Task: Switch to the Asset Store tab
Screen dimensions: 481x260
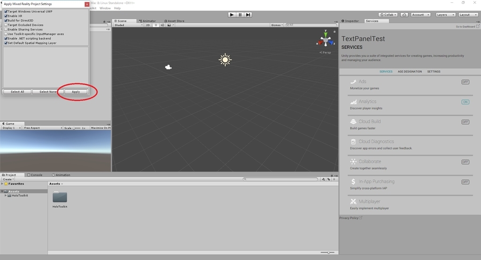Action: [x=174, y=21]
